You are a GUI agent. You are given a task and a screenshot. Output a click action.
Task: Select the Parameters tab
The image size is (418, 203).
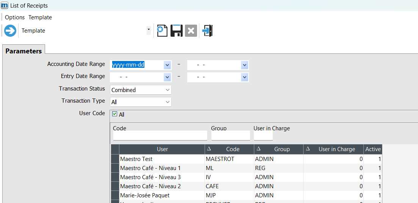[23, 51]
